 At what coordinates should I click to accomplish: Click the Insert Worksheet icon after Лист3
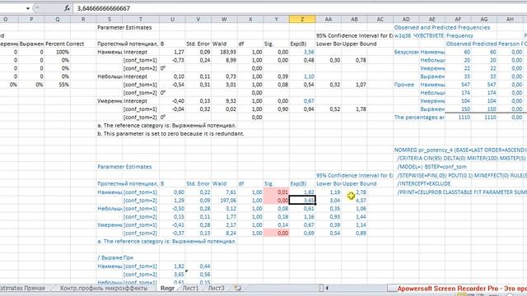point(238,288)
